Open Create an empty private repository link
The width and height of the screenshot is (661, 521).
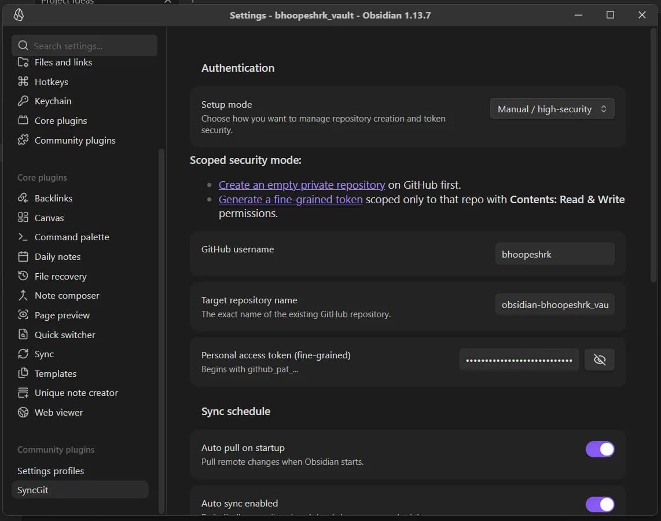coord(302,185)
